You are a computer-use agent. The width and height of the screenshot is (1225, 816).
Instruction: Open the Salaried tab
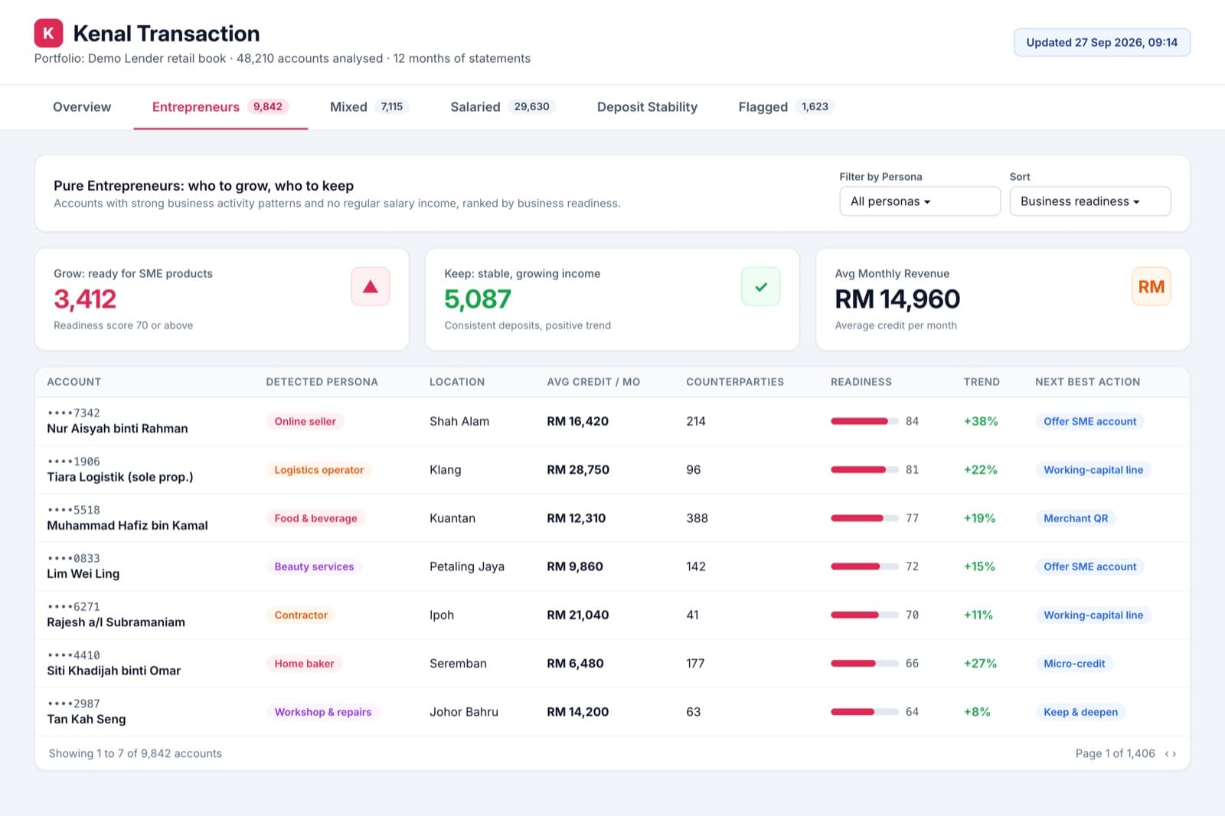(x=502, y=107)
